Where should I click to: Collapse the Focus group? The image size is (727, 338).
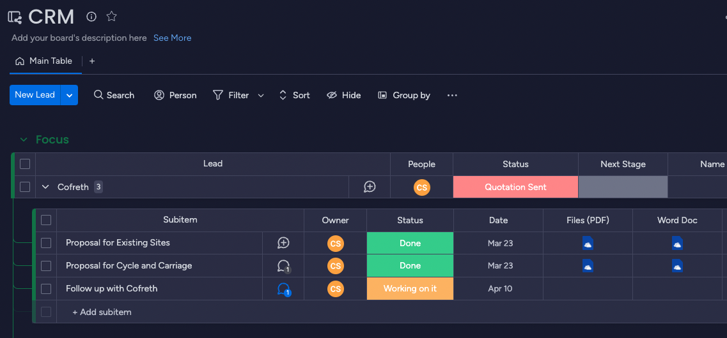24,140
